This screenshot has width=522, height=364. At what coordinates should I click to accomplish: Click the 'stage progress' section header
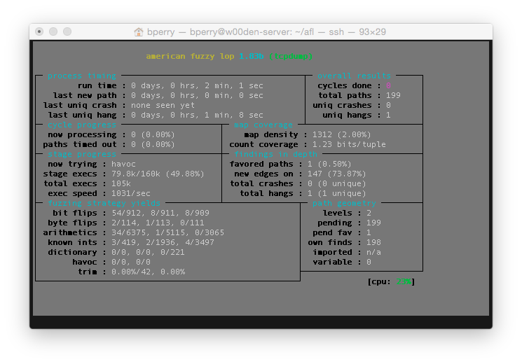pos(82,155)
